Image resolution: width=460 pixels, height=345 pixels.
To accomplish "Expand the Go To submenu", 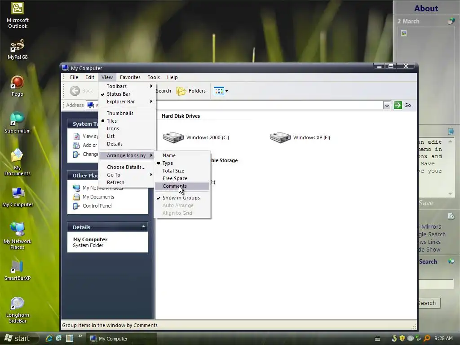I will pyautogui.click(x=127, y=175).
